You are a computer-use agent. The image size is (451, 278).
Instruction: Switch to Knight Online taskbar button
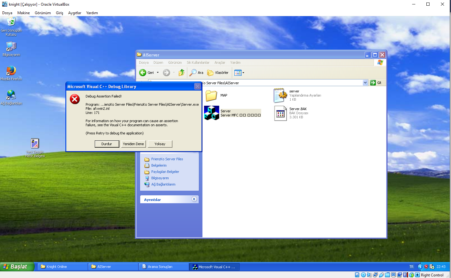point(63,267)
